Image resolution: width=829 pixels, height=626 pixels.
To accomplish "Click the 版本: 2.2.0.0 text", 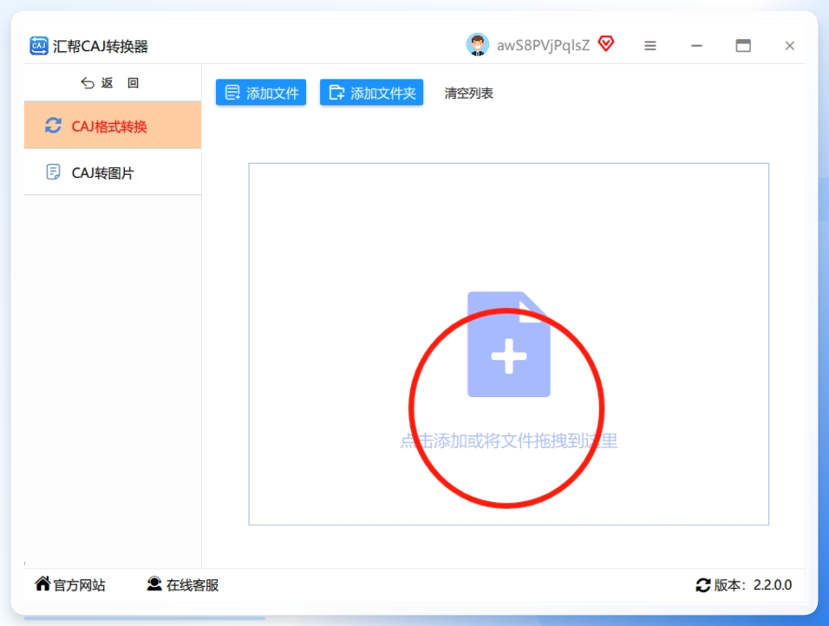I will coord(753,585).
